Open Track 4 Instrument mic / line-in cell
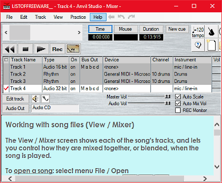This screenshot has width=222, height=183. [x=192, y=88]
